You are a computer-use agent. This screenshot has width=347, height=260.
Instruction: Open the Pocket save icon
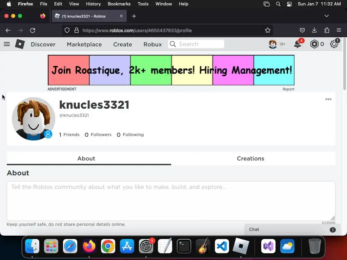(302, 30)
